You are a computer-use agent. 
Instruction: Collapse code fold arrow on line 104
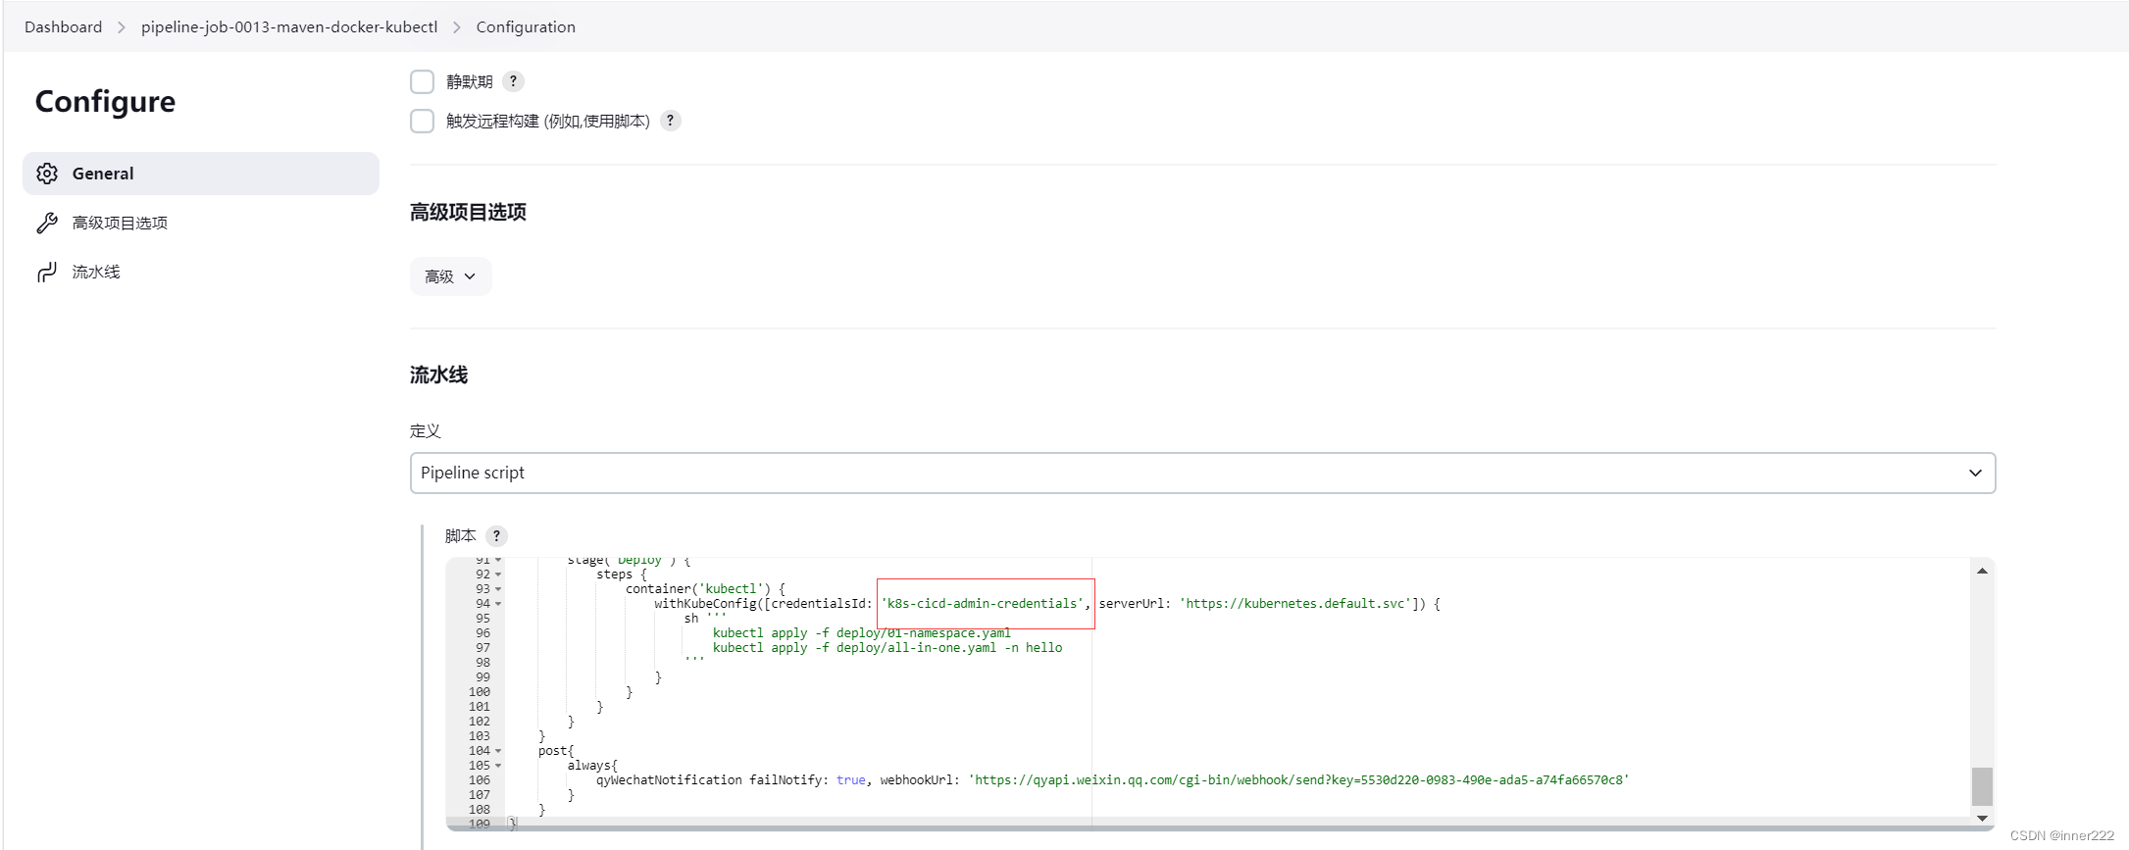pyautogui.click(x=498, y=751)
